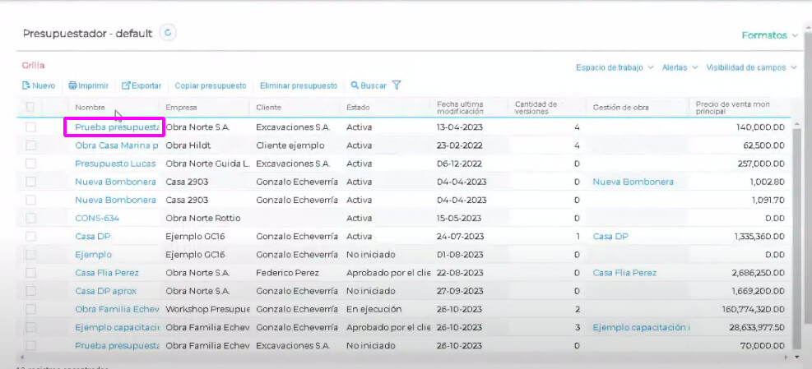Click the En ejecución status cell

point(374,309)
